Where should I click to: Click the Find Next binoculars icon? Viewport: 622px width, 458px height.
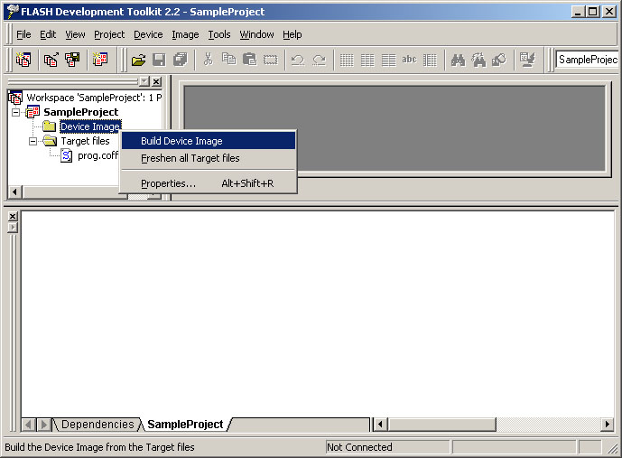pos(478,60)
